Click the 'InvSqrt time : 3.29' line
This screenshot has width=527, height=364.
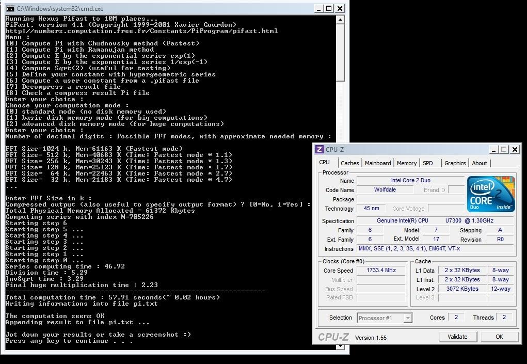[x=44, y=279]
